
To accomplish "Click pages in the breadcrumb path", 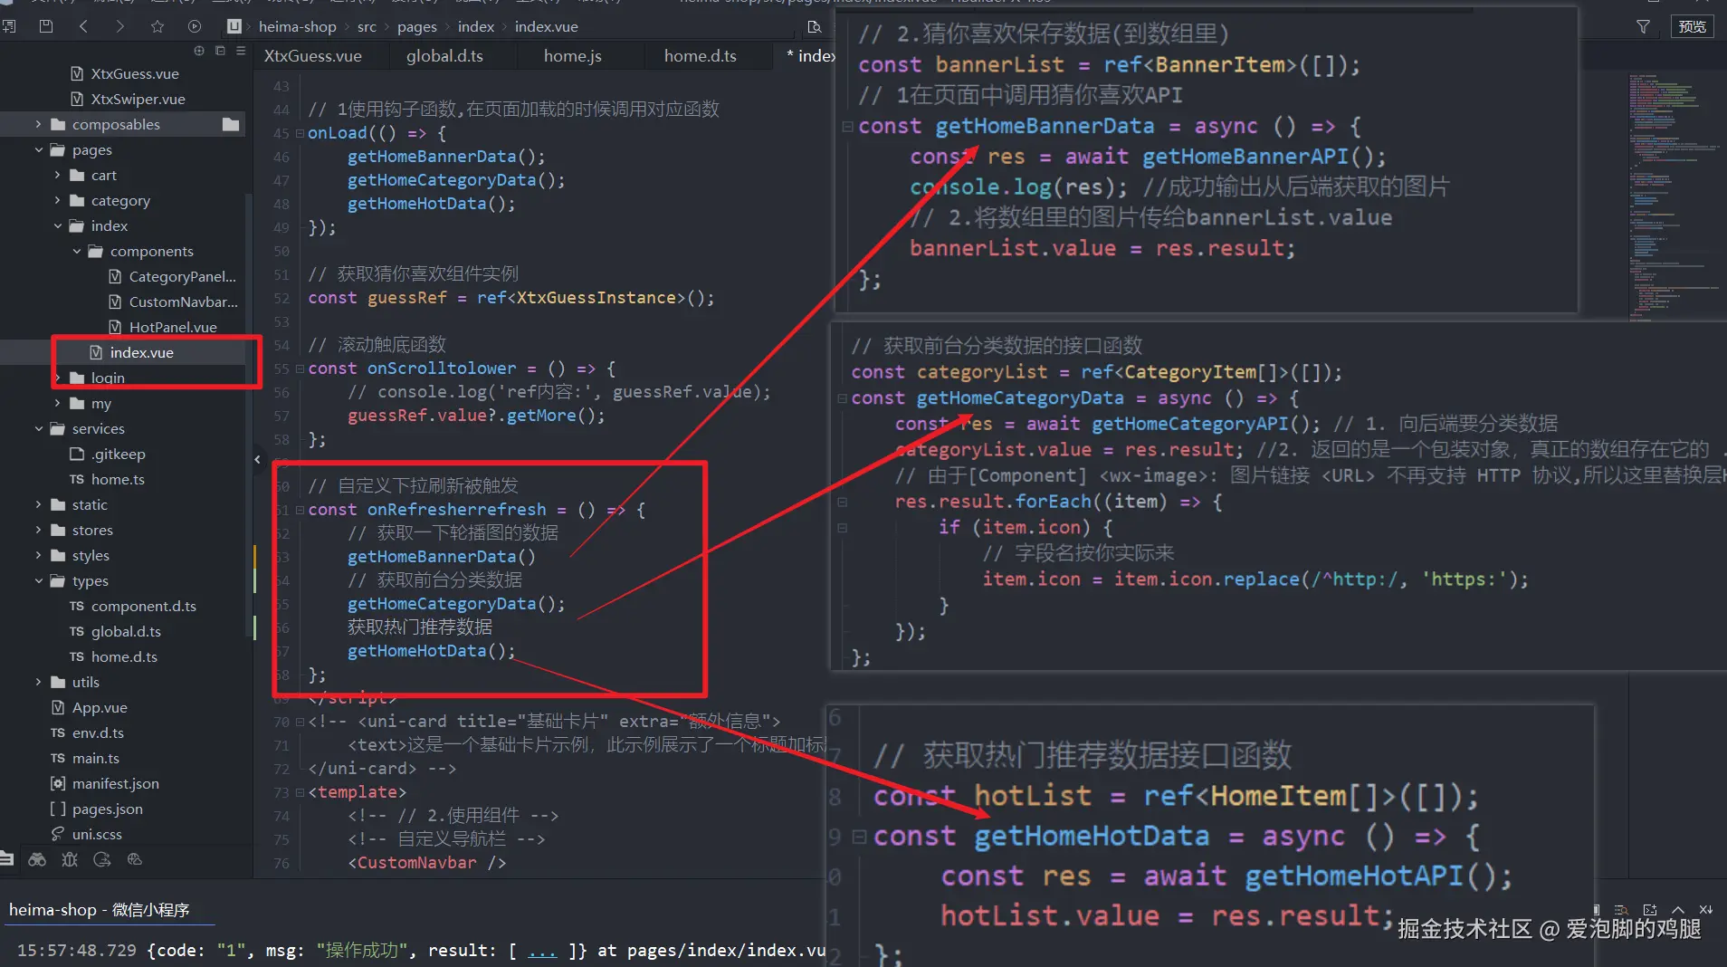I will 416,26.
